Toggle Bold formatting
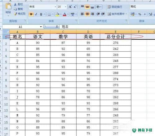Viewport: 155px width, 136px height. click(x=31, y=14)
